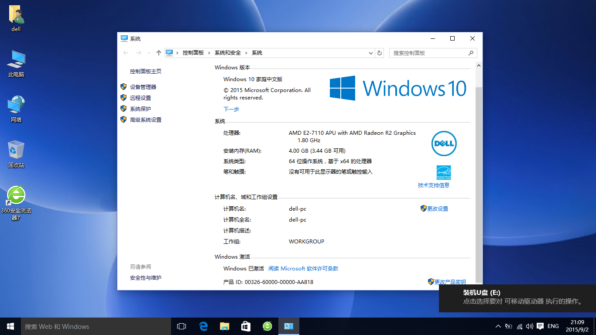The image size is (596, 335).
Task: Go up one level with the up arrow
Action: click(x=159, y=53)
